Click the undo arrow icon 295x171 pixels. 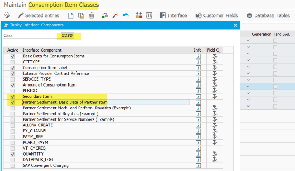pyautogui.click(x=126, y=15)
